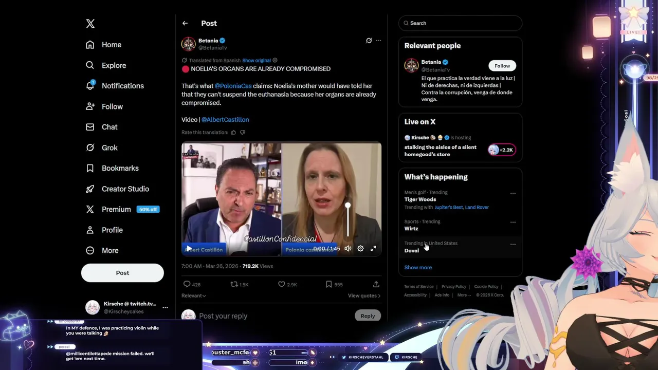Repost using the retweet icon
The image size is (658, 370).
[234, 284]
